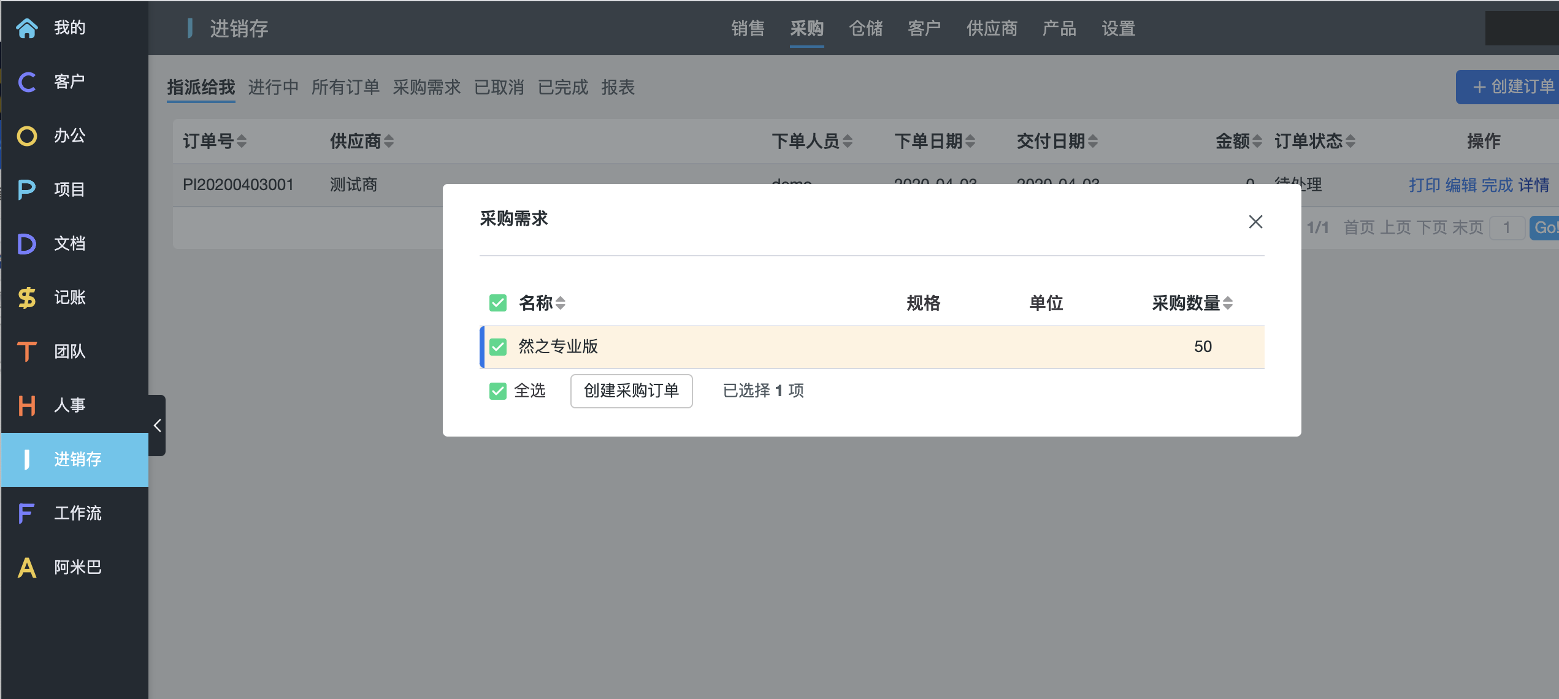Open the 记账 accounting dollar icon
The image size is (1559, 699).
[27, 298]
